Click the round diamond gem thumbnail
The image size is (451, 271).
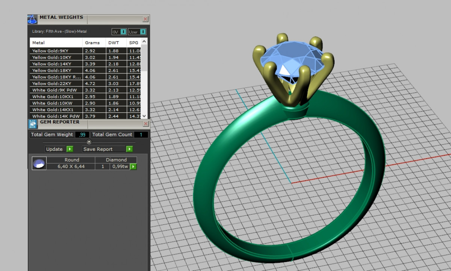tap(39, 164)
